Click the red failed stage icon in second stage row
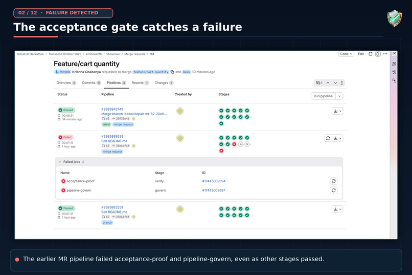Image resolution: width=412 pixels, height=275 pixels. pos(234,144)
